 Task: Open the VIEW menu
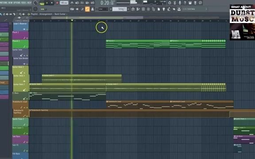(x=10, y=3)
